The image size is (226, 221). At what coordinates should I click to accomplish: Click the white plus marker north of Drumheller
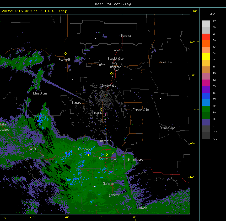pos(160,98)
